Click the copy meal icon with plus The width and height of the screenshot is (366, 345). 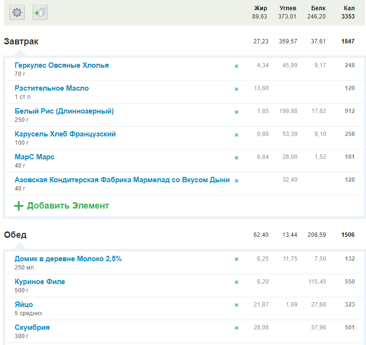point(40,13)
